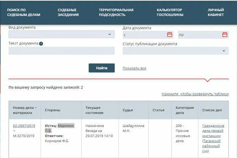
Task: Open the end date calendar picker
Action: pos(225,35)
